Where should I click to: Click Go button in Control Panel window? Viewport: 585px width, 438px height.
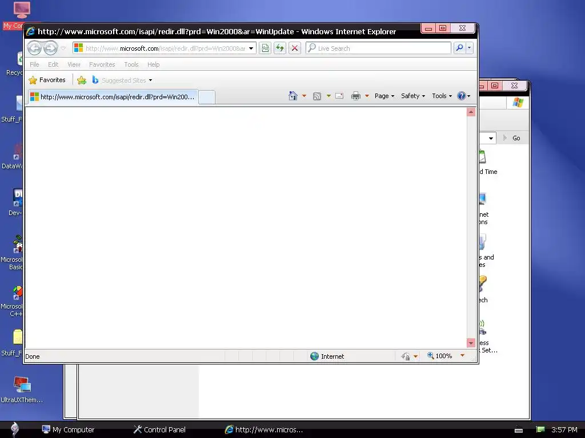click(x=512, y=138)
